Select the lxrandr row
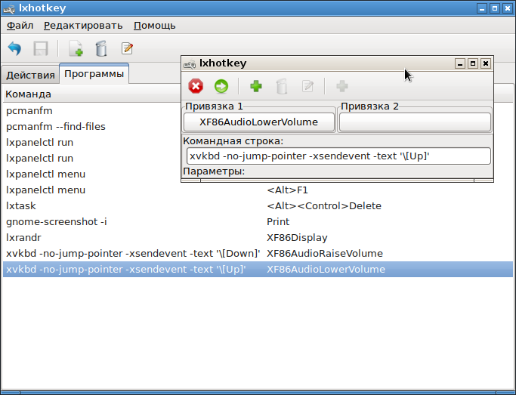This screenshot has height=395, width=516. coord(258,237)
